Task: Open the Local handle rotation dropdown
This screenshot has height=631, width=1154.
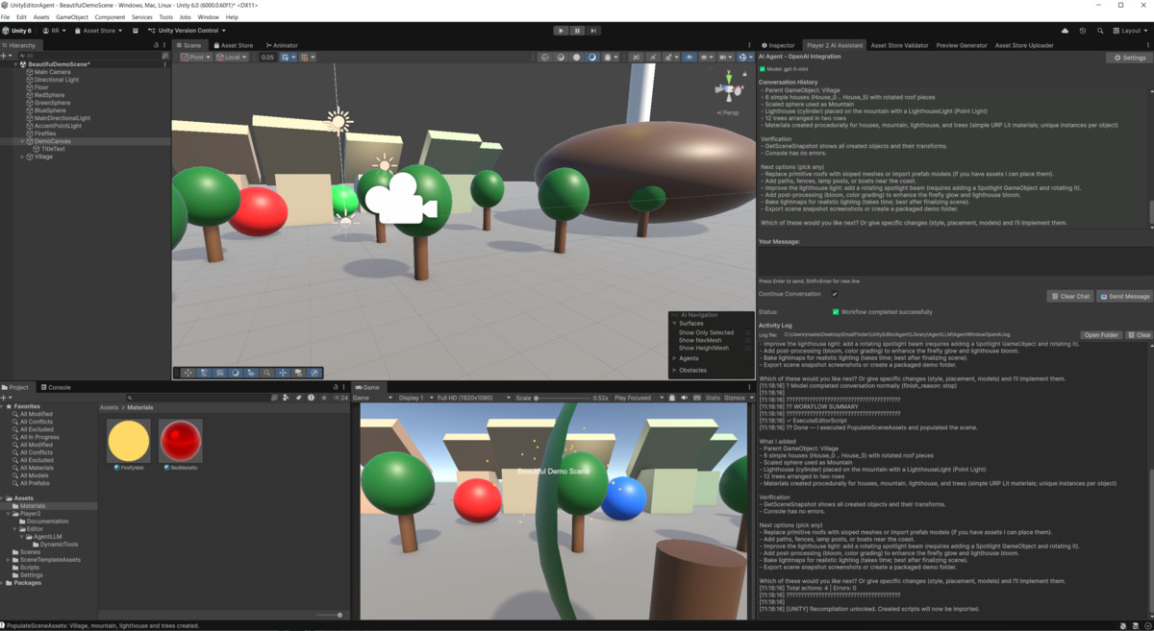Action: [233, 58]
